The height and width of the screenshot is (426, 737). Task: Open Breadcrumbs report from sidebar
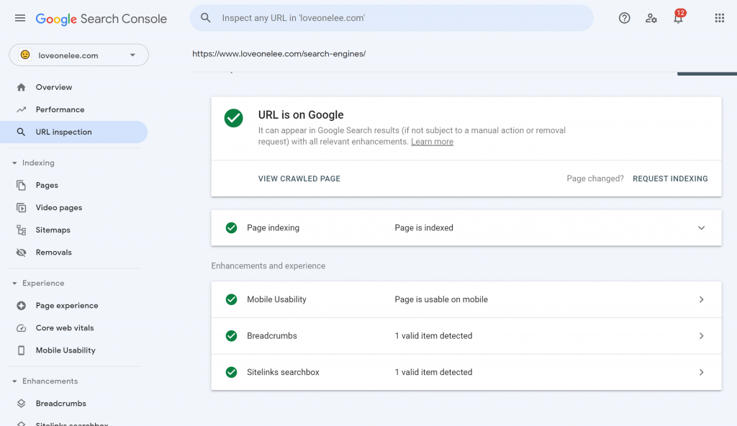click(x=61, y=404)
